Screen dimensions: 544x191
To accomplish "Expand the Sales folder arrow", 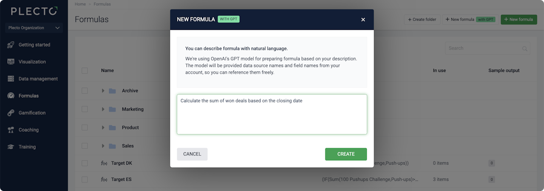I will point(103,146).
